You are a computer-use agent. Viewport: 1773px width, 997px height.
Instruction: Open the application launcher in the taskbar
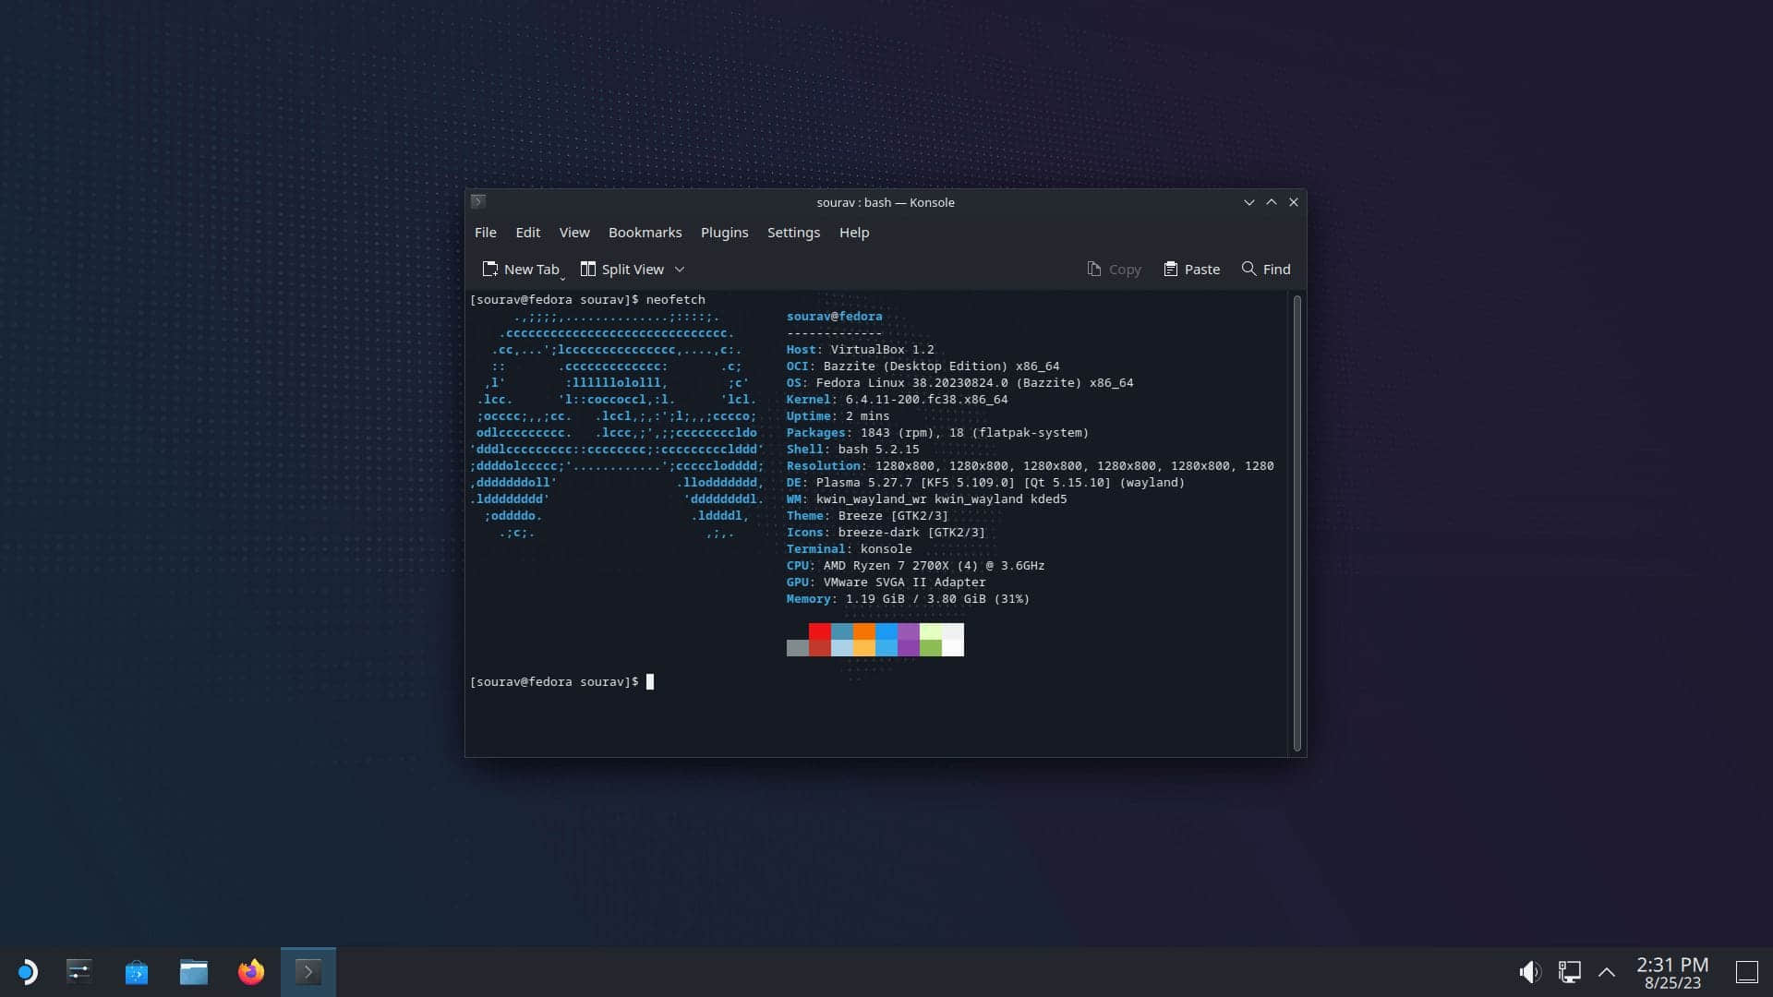click(27, 972)
